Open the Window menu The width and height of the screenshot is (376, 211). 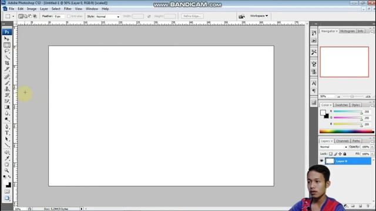[x=92, y=9]
